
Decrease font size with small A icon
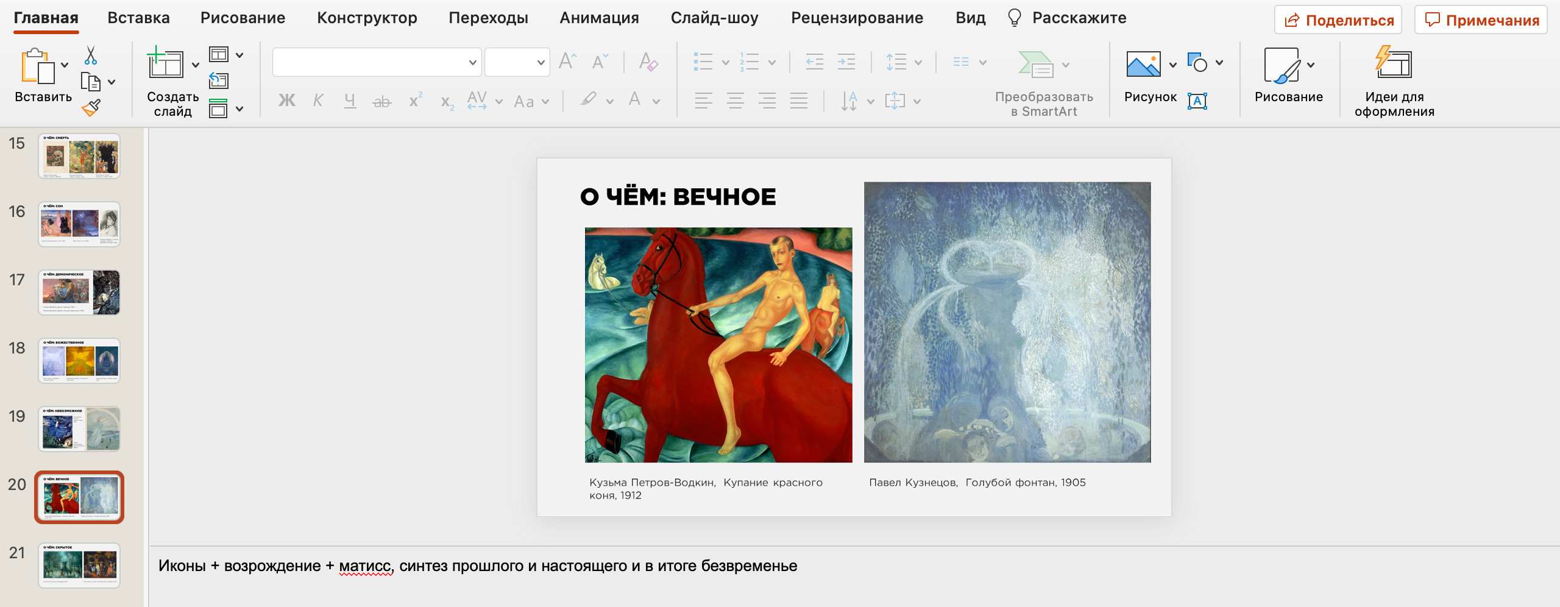(x=600, y=62)
